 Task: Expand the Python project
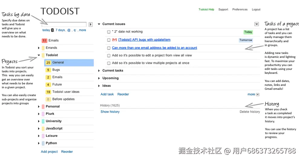click(x=39, y=143)
